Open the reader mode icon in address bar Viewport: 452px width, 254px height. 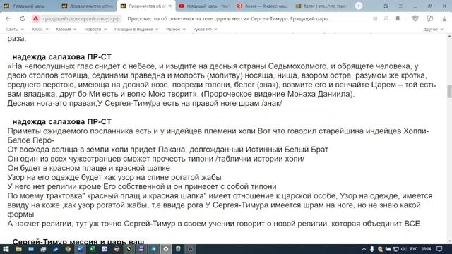[x=375, y=19]
